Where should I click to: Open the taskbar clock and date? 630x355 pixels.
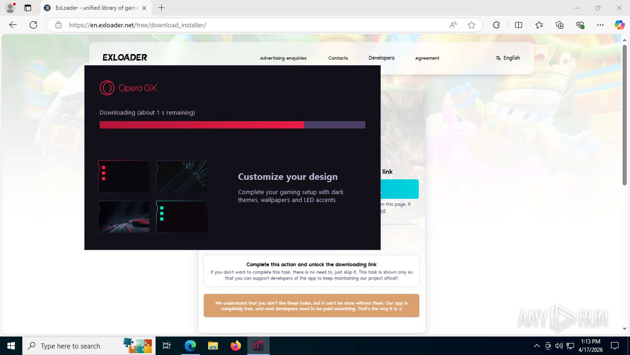coord(590,346)
